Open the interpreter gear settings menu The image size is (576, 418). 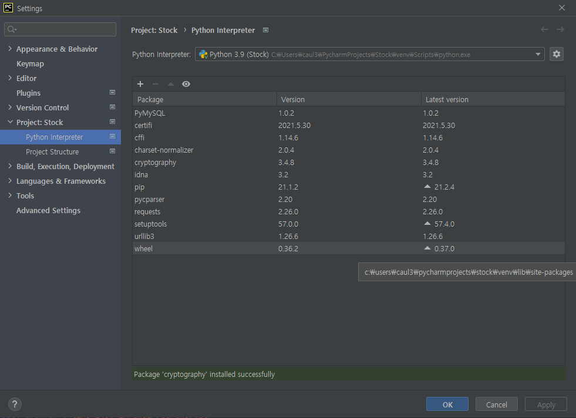click(557, 55)
